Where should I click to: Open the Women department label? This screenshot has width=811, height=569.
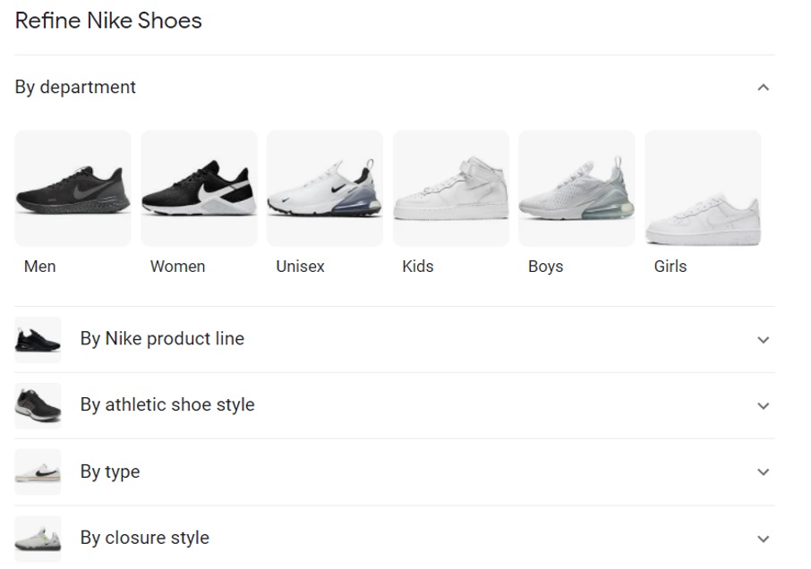coord(177,267)
